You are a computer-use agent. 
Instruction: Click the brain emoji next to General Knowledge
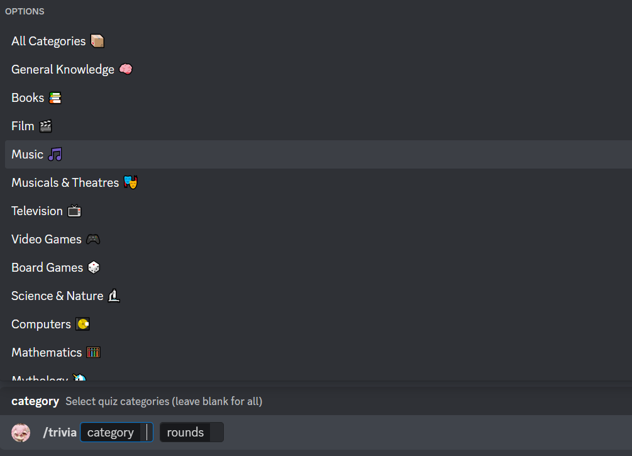click(126, 69)
